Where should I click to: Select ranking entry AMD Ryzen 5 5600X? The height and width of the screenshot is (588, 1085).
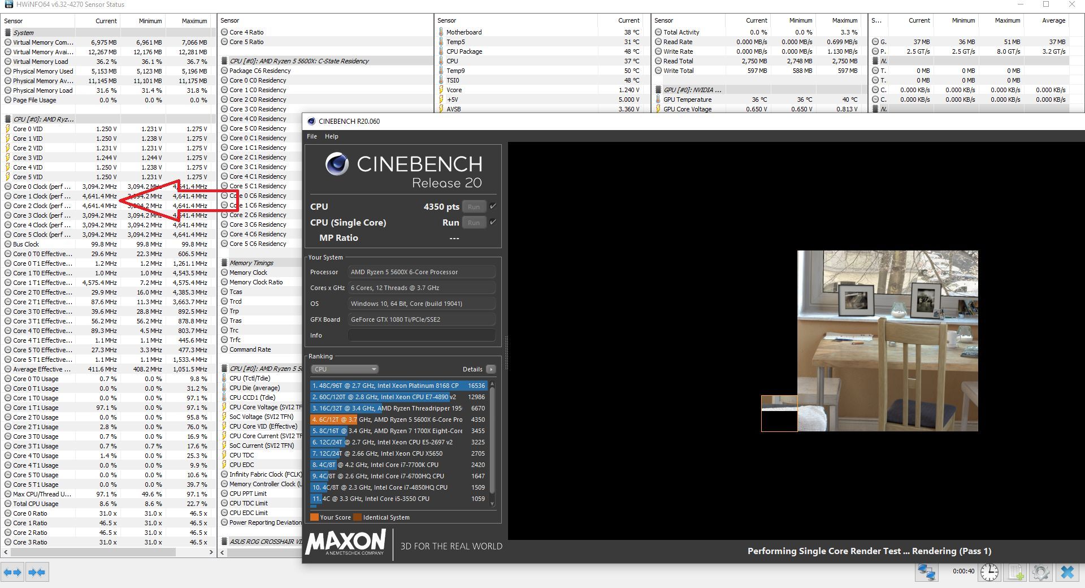pyautogui.click(x=398, y=420)
